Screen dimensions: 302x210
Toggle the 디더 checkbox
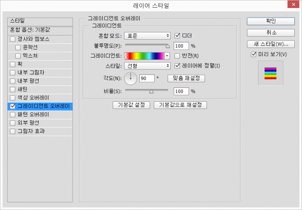(177, 36)
